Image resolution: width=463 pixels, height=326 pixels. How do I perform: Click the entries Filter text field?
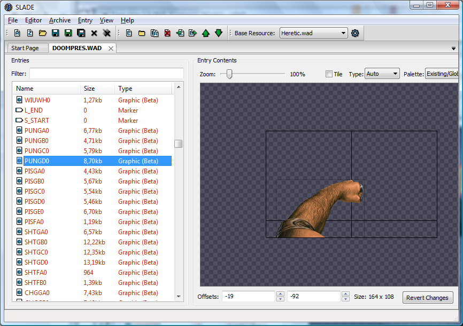[106, 74]
